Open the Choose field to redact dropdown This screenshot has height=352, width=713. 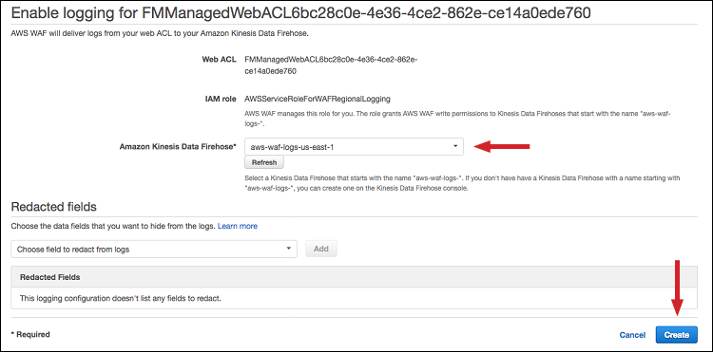154,249
